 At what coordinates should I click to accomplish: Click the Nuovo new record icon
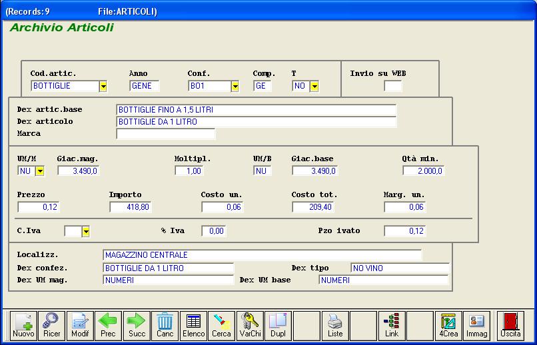coord(23,326)
